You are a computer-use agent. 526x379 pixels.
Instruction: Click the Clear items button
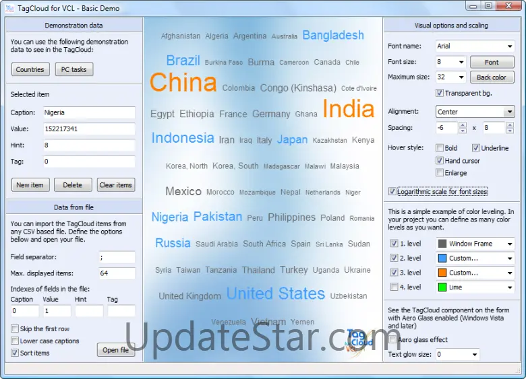click(116, 185)
